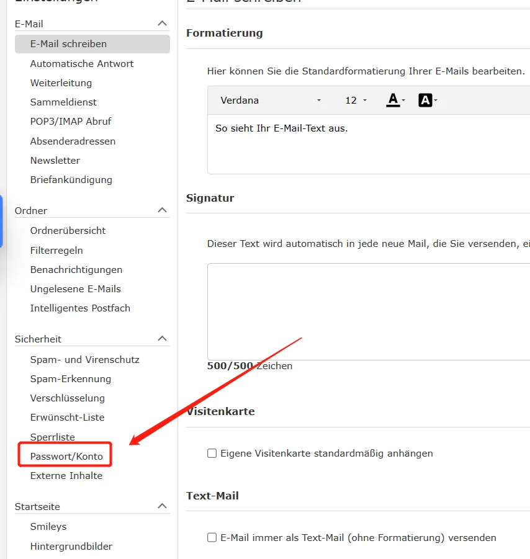Select Automatische Antwort in sidebar
The width and height of the screenshot is (530, 559).
point(82,63)
